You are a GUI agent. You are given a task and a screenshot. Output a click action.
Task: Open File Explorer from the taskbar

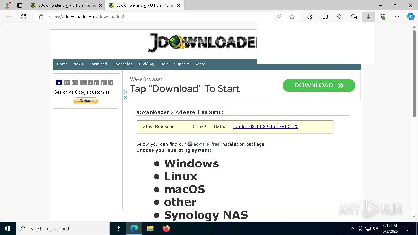tap(150, 228)
